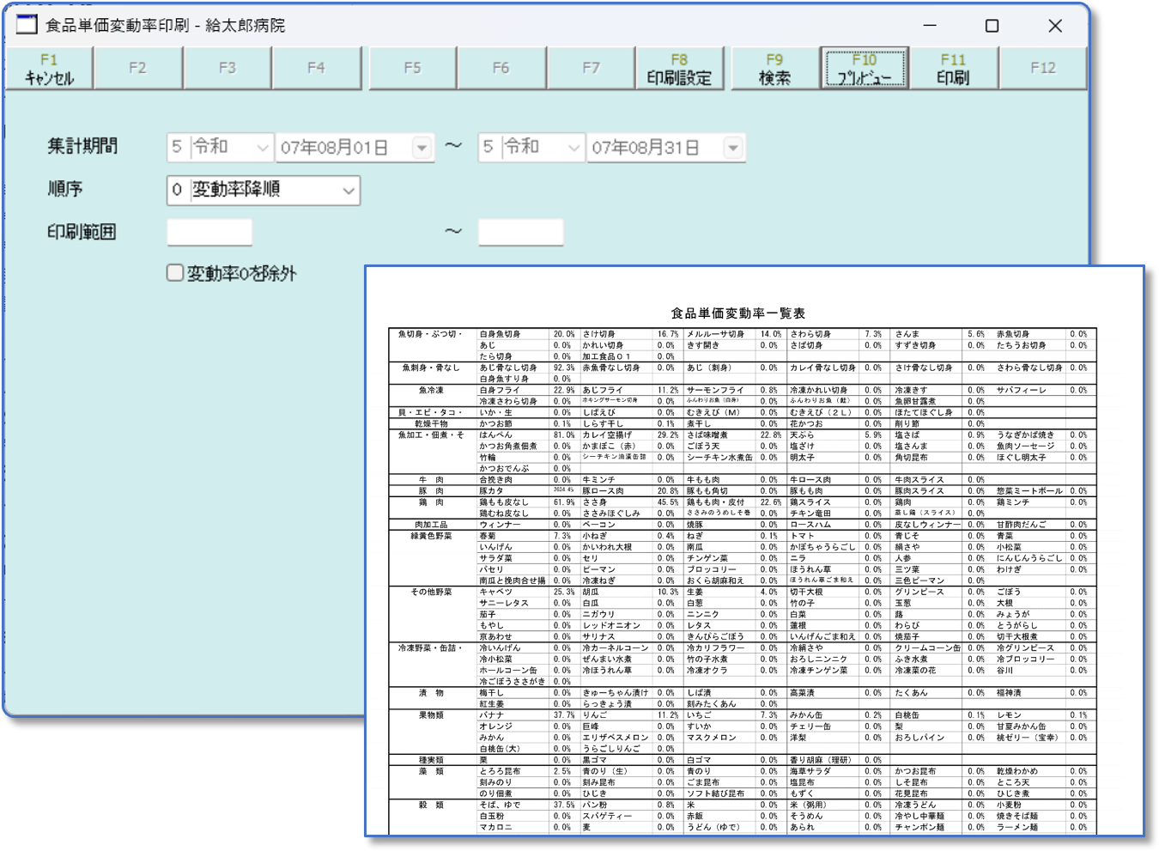
Task: Open the end date 07年08月31日 picker
Action: click(x=732, y=148)
